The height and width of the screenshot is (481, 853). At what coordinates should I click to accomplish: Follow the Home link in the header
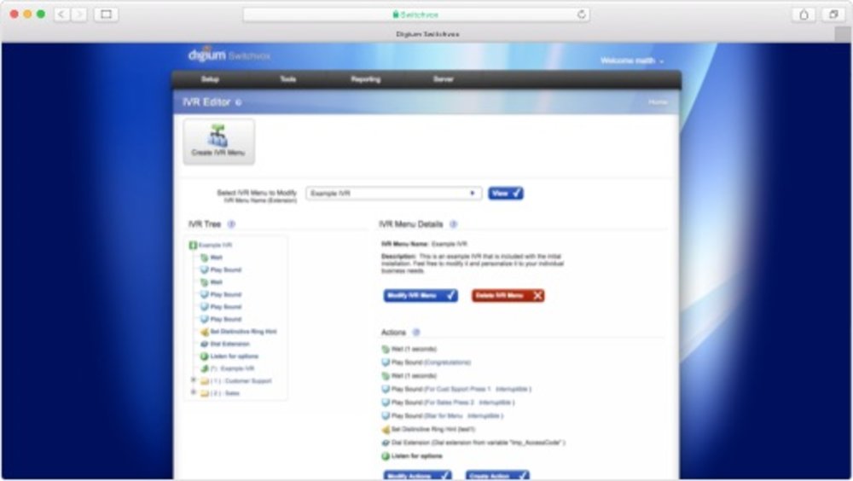click(x=658, y=102)
